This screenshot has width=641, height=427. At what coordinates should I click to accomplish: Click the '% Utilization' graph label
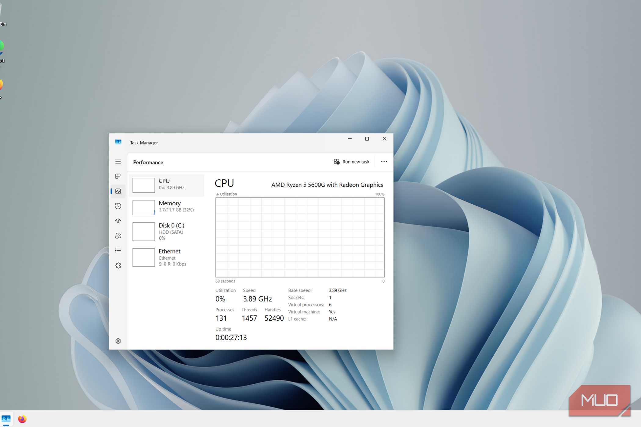(226, 194)
